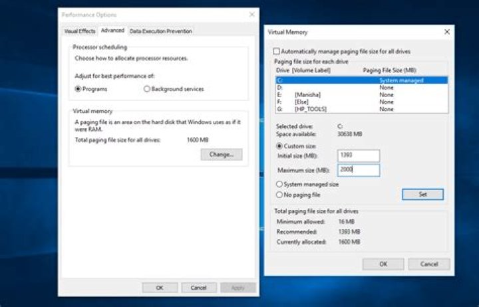479x307 pixels.
Task: Select the Programs radio button
Action: click(78, 89)
